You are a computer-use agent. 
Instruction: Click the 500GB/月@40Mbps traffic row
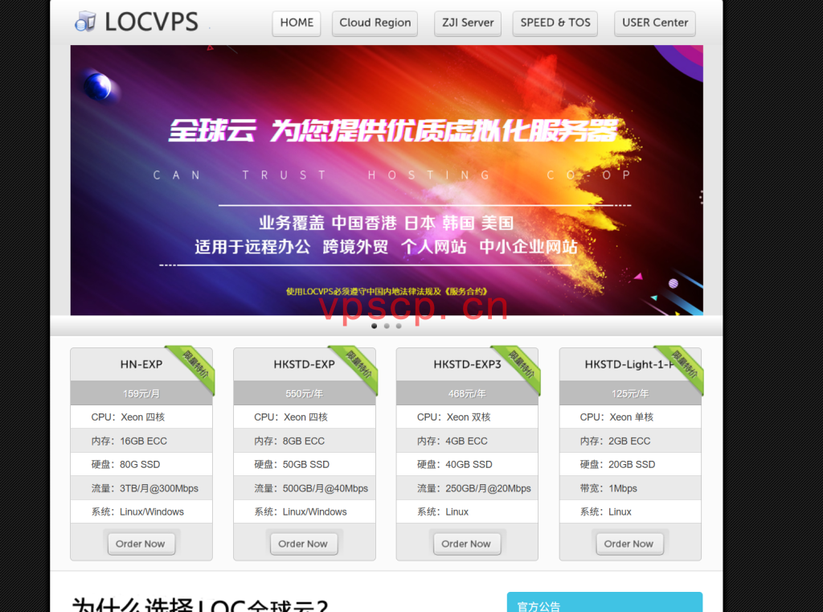(305, 488)
